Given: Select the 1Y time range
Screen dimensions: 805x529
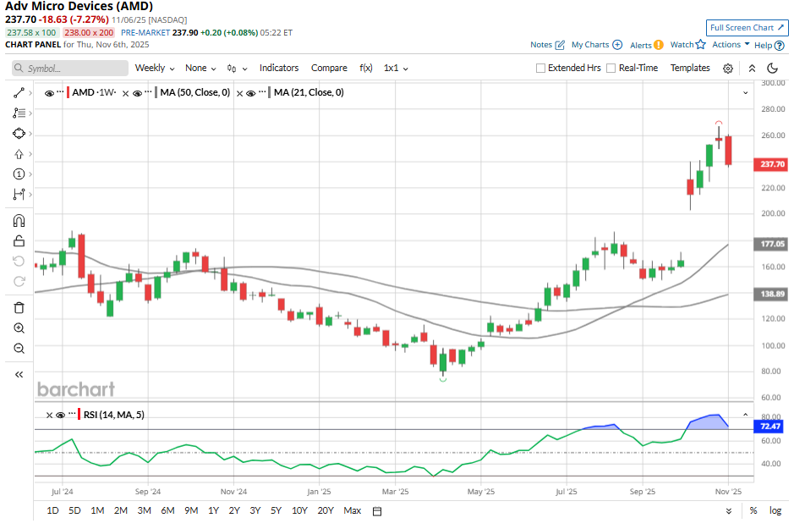Looking at the screenshot, I should [213, 510].
